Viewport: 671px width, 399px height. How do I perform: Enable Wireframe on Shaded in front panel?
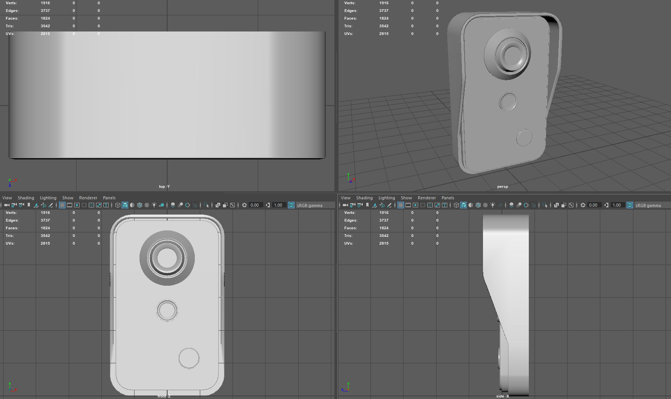(140, 205)
